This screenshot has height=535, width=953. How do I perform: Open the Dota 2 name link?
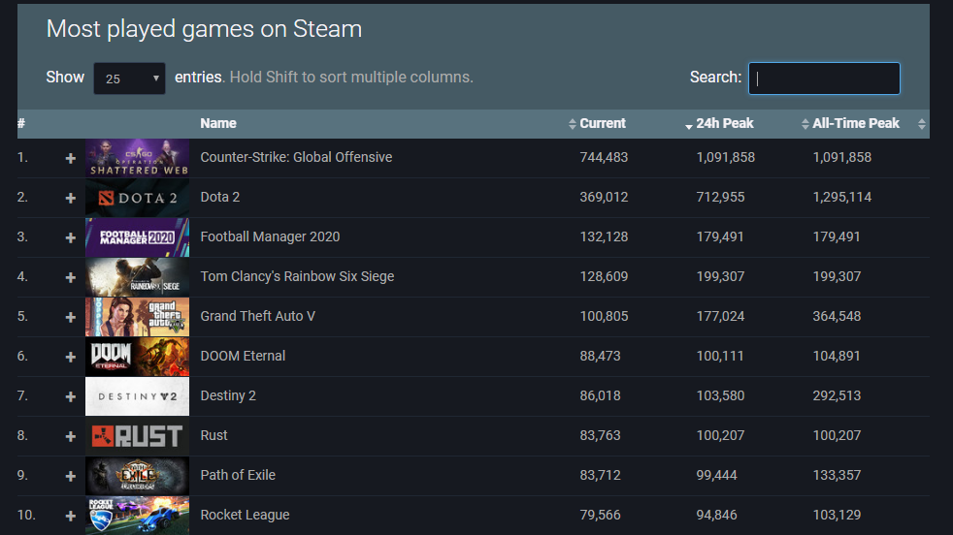tap(220, 197)
